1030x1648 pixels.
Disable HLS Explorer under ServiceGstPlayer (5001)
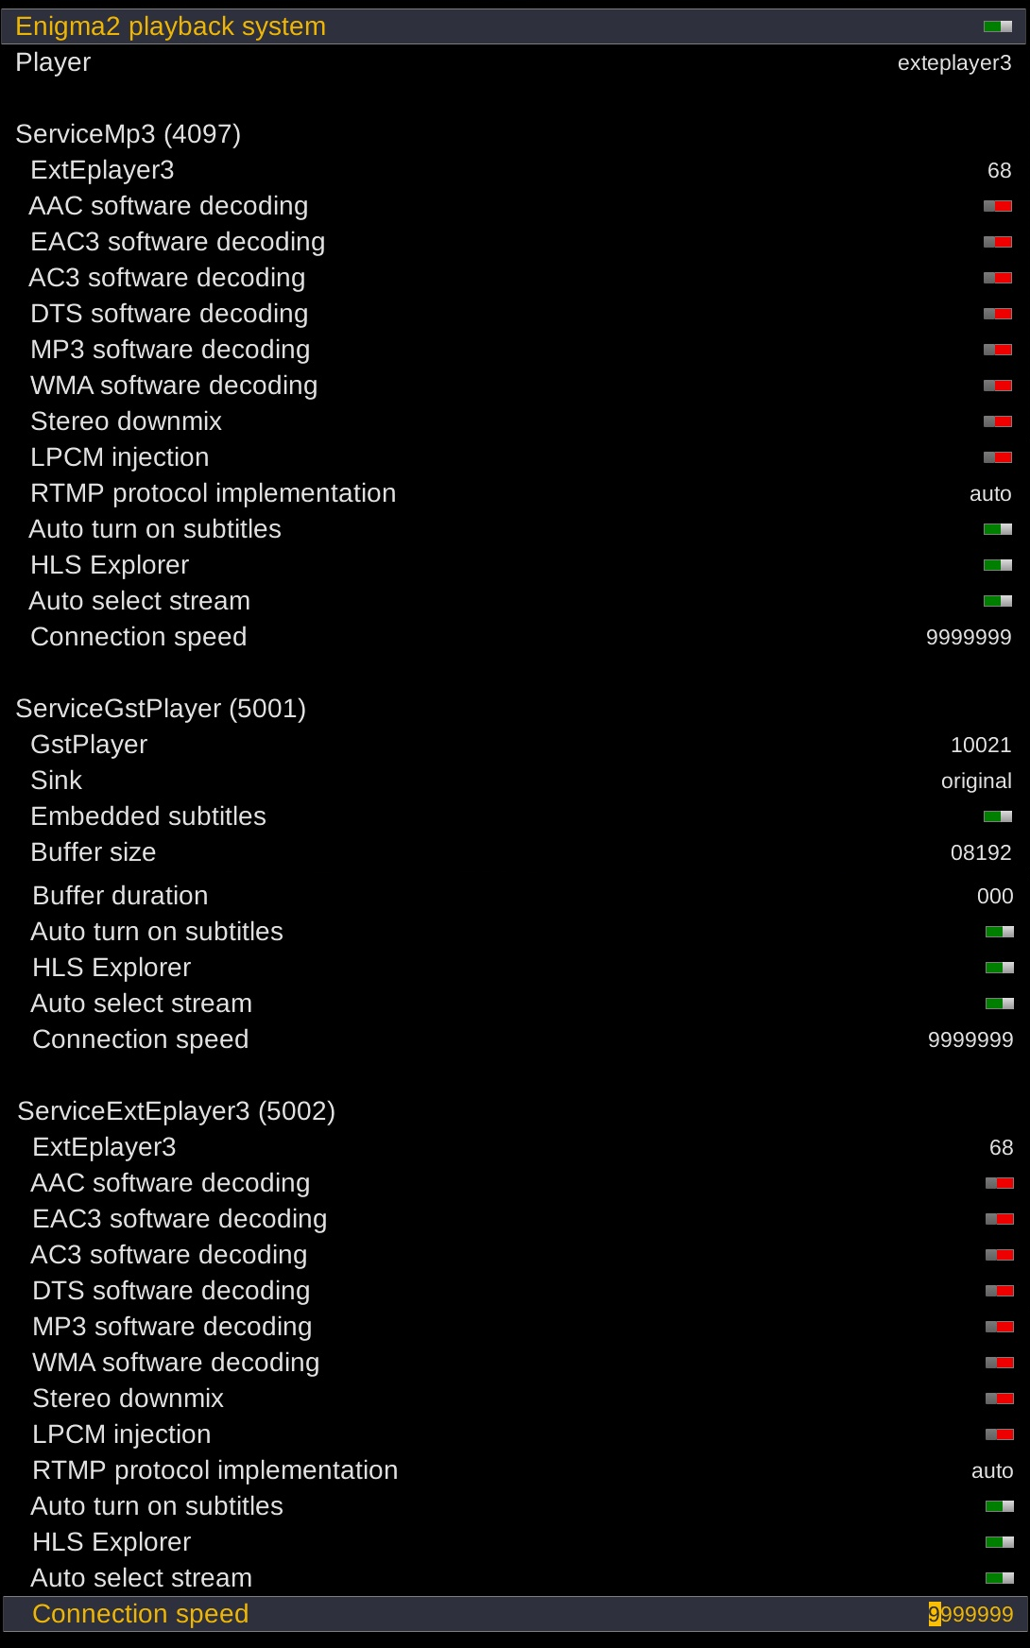pyautogui.click(x=999, y=968)
